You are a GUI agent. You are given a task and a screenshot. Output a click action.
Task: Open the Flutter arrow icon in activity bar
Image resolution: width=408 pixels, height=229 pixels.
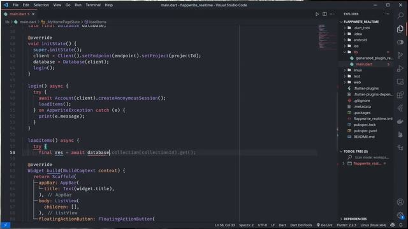(400, 108)
